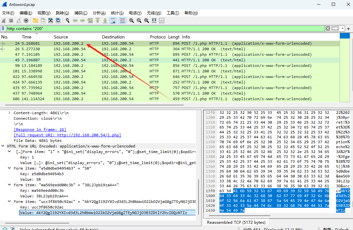Click the packet details vertical scrollbar
353x230 pixels.
point(198,197)
